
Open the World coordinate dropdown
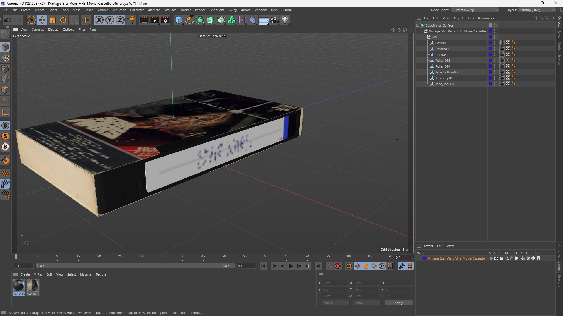[x=335, y=303]
